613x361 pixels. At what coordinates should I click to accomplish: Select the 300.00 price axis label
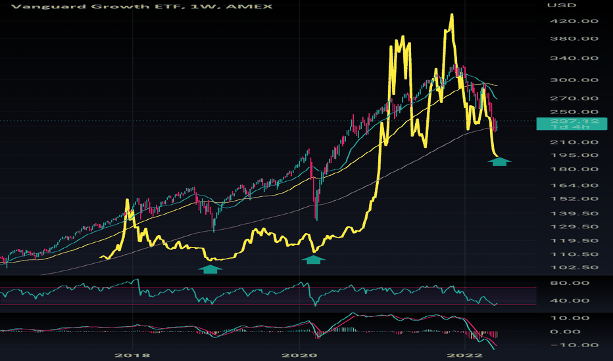[574, 80]
